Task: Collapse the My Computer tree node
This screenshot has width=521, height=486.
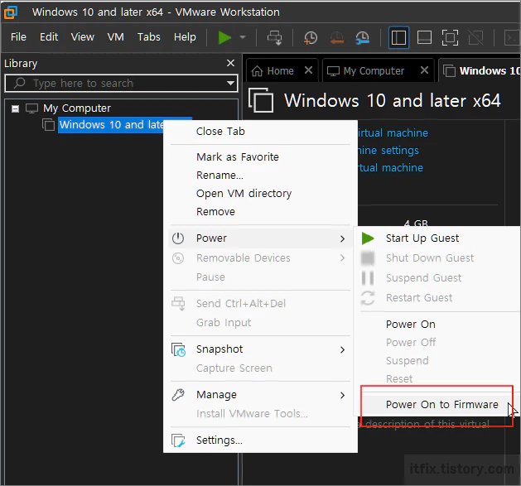Action: 15,108
